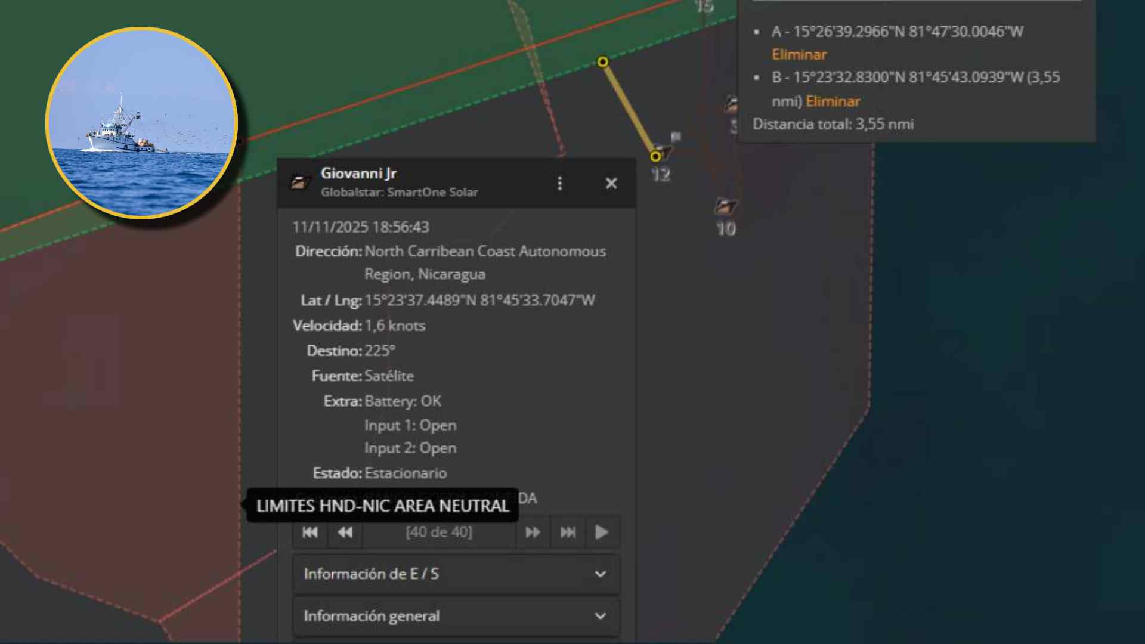Click the upper measurement point A on map
Screen dimensions: 1145x644
pos(603,62)
